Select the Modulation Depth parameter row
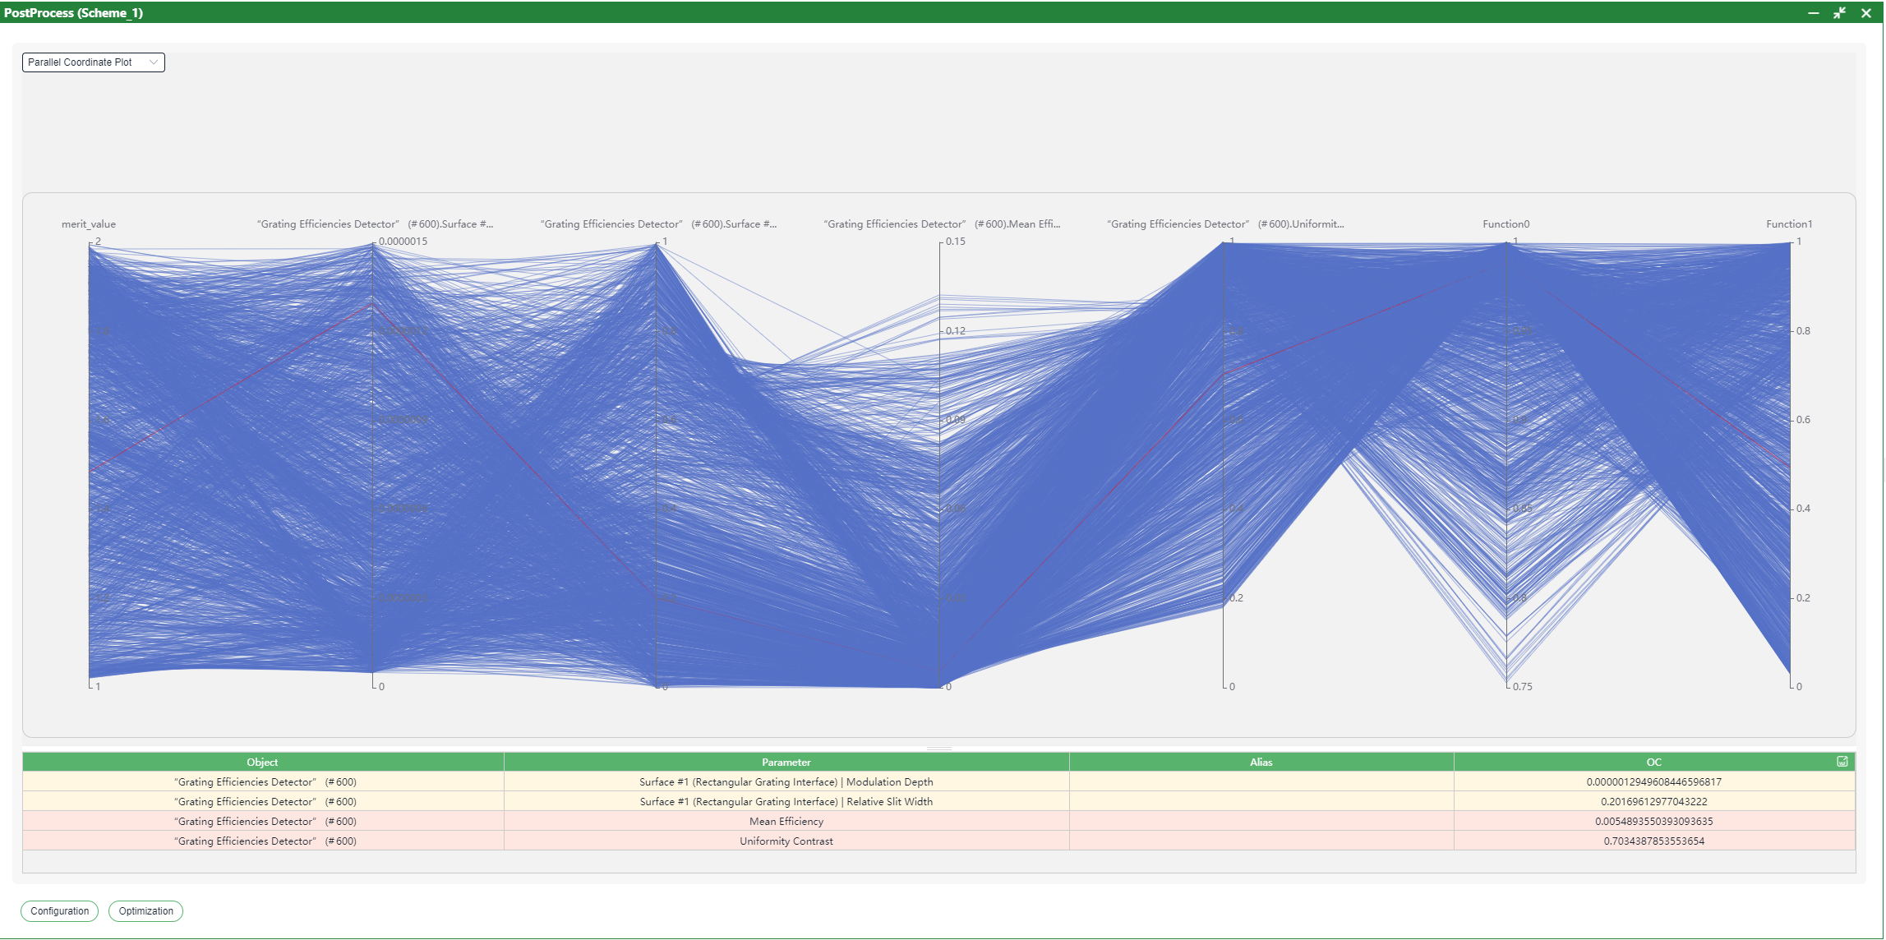Screen dimensions: 1886x940 coord(938,782)
